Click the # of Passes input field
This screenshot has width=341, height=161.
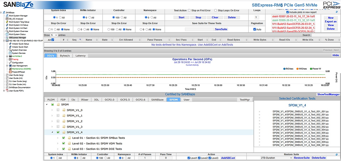click(x=145, y=158)
